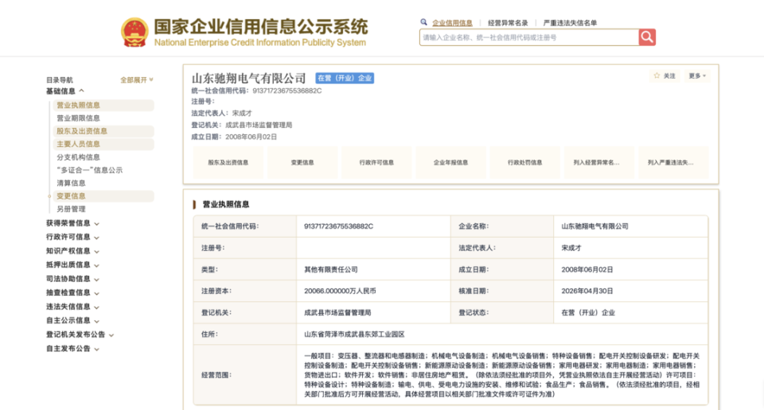This screenshot has height=410, width=764.
Task: Open 清算信息 in the sidebar
Action: click(x=71, y=183)
